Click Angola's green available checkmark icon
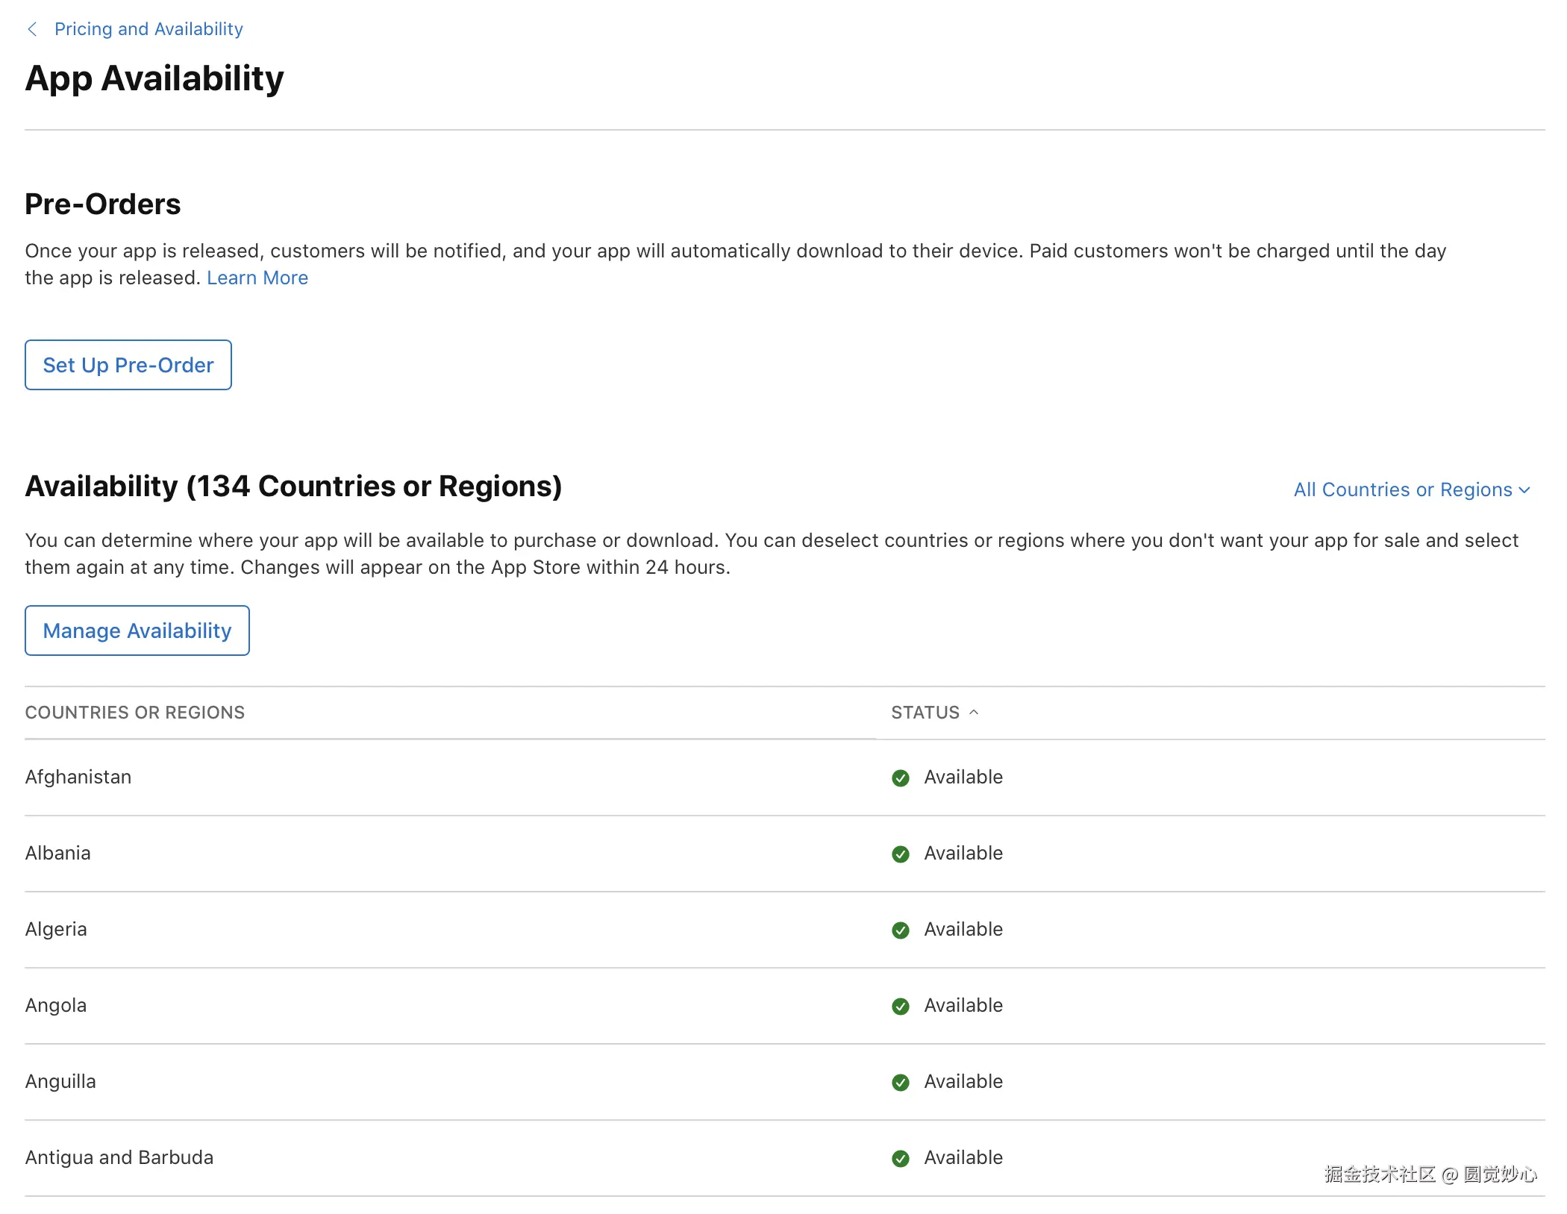1567x1214 pixels. (x=901, y=1007)
